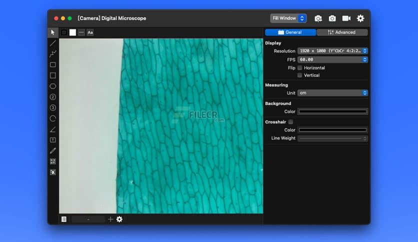Select the straight line measuring tool
Viewport: 418px width, 242px height.
click(x=53, y=43)
